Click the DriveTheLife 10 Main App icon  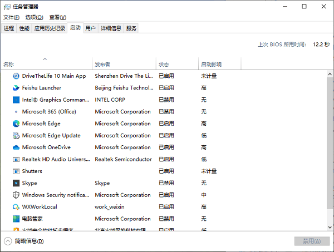[16, 76]
